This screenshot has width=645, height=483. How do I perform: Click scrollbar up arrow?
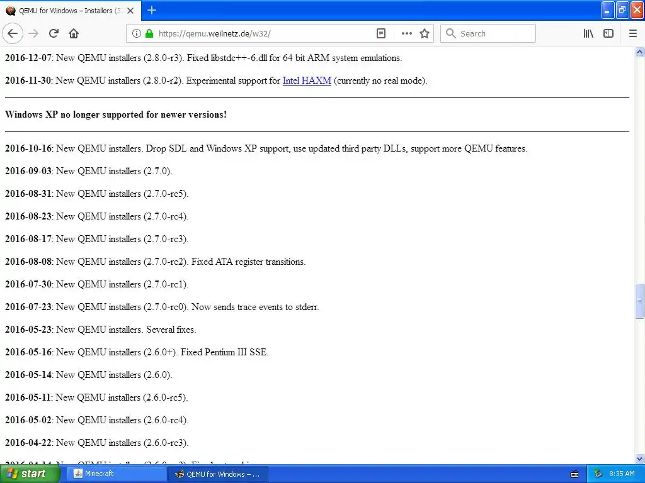click(x=639, y=52)
